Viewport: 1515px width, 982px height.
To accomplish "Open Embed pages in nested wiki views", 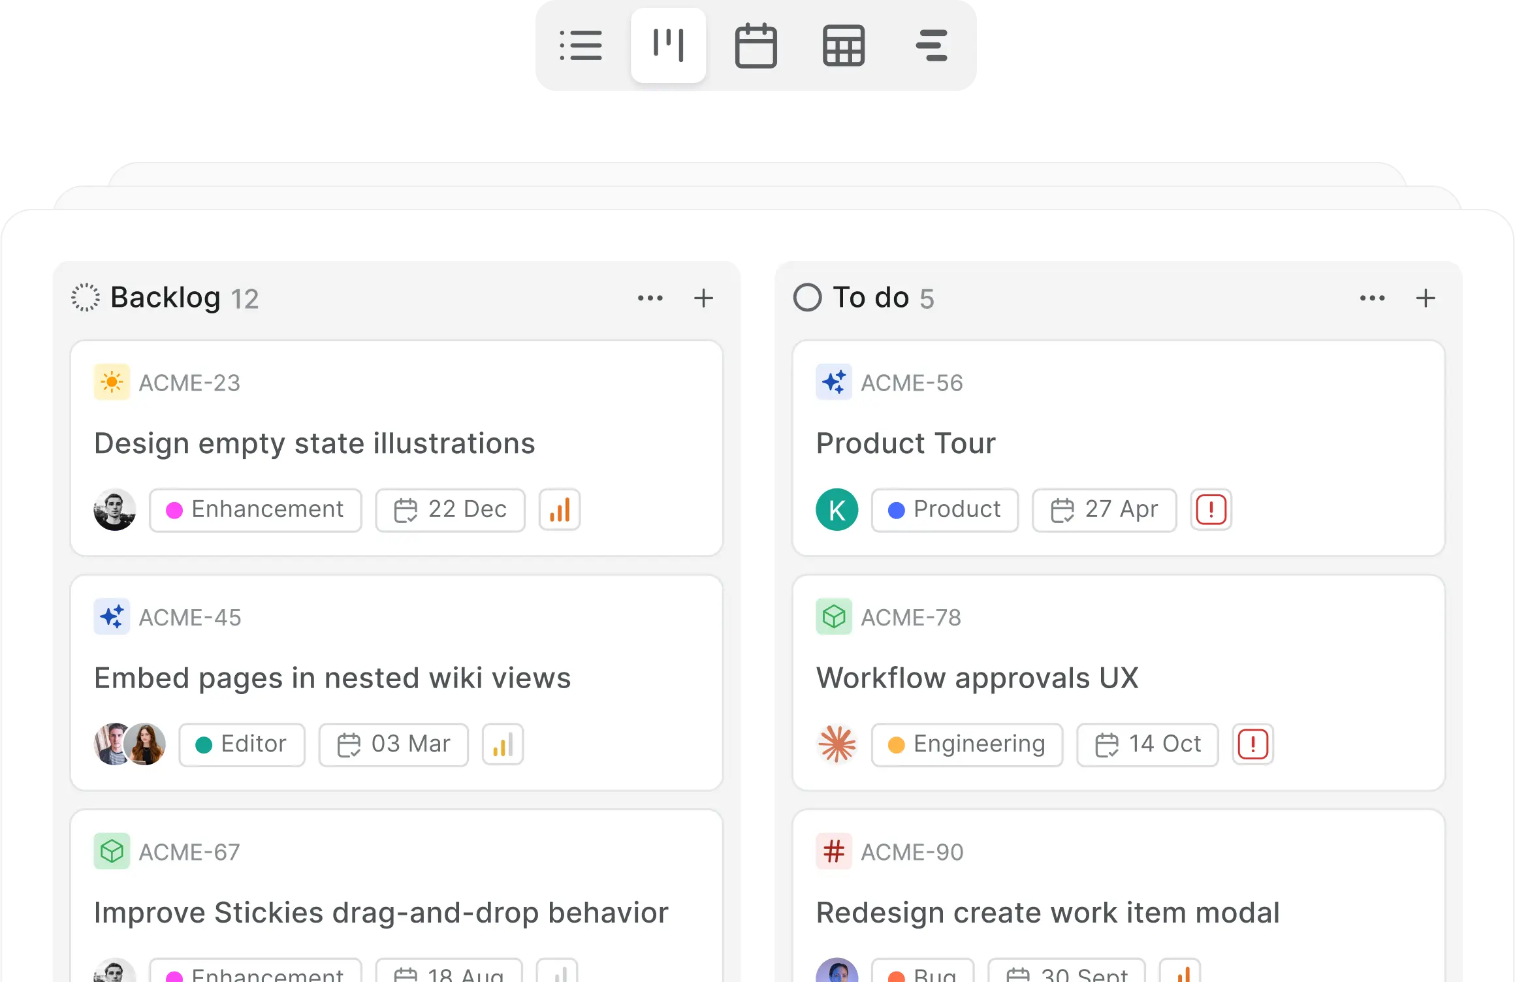I will click(332, 678).
